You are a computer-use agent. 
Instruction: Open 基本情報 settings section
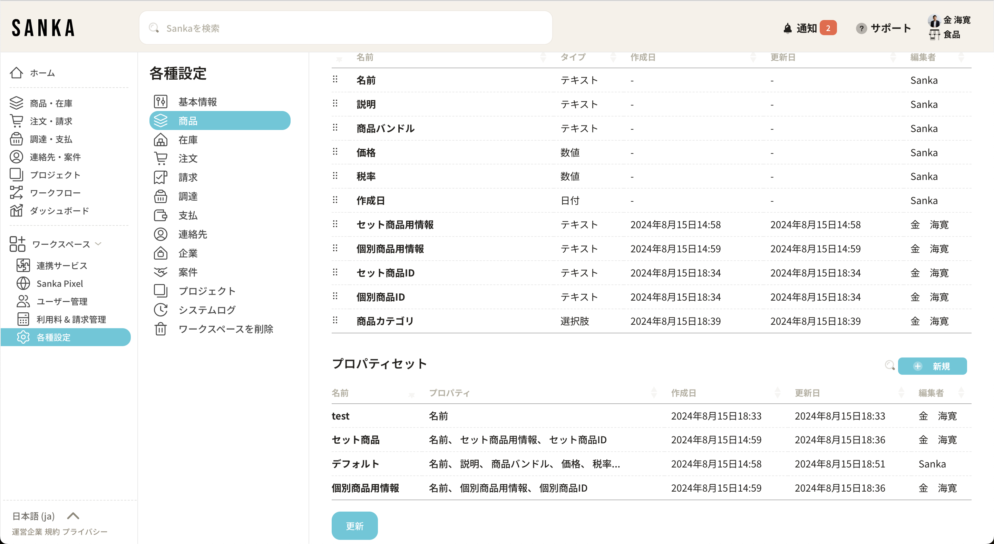197,102
